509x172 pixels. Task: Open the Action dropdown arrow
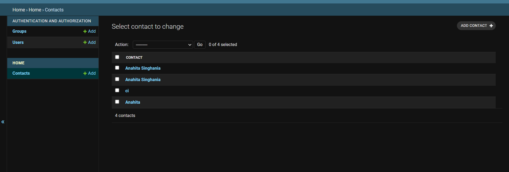point(189,44)
